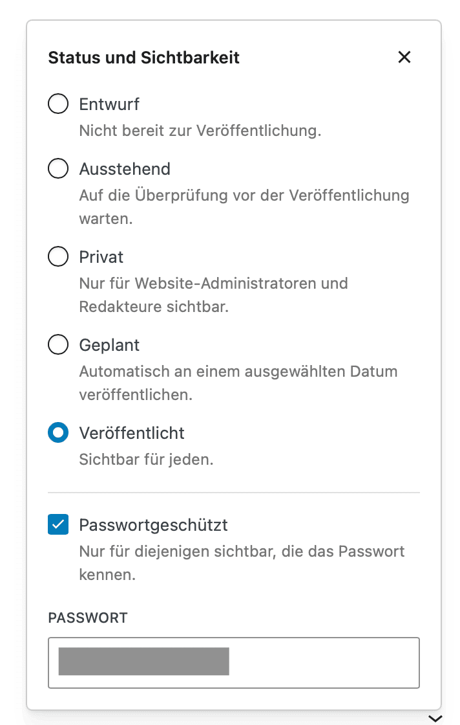Click the "Privat" label text
460x725 pixels.
[x=101, y=257]
